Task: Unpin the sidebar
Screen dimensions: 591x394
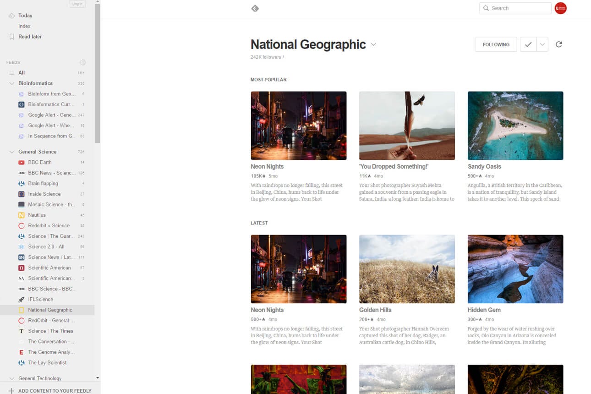Action: pyautogui.click(x=77, y=4)
